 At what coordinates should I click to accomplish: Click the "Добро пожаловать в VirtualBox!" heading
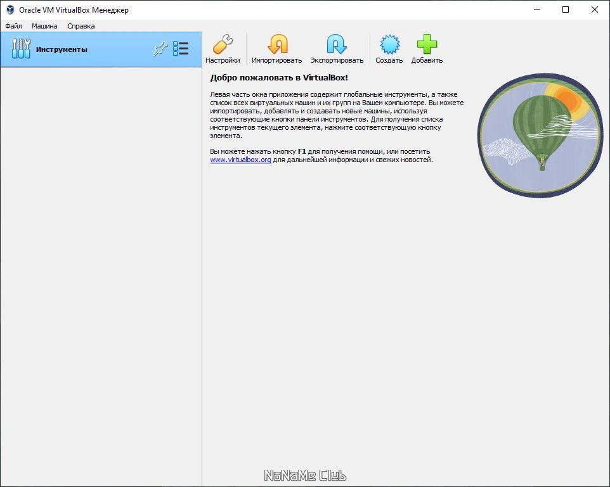[279, 78]
